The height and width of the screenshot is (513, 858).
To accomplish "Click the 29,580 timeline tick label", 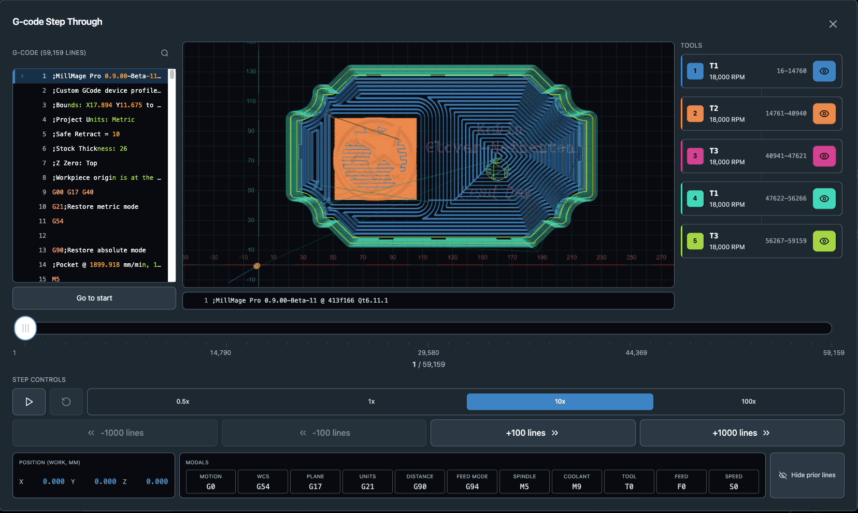I will pos(428,353).
